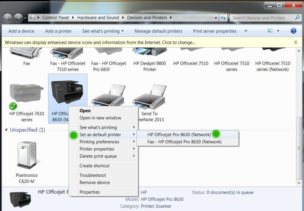Open the Help question mark icon
The width and height of the screenshot is (304, 211).
pyautogui.click(x=293, y=31)
